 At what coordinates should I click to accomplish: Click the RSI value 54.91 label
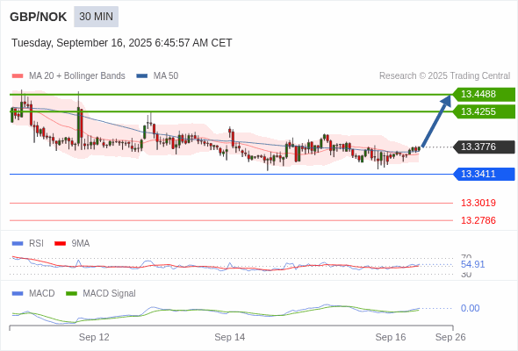point(472,264)
